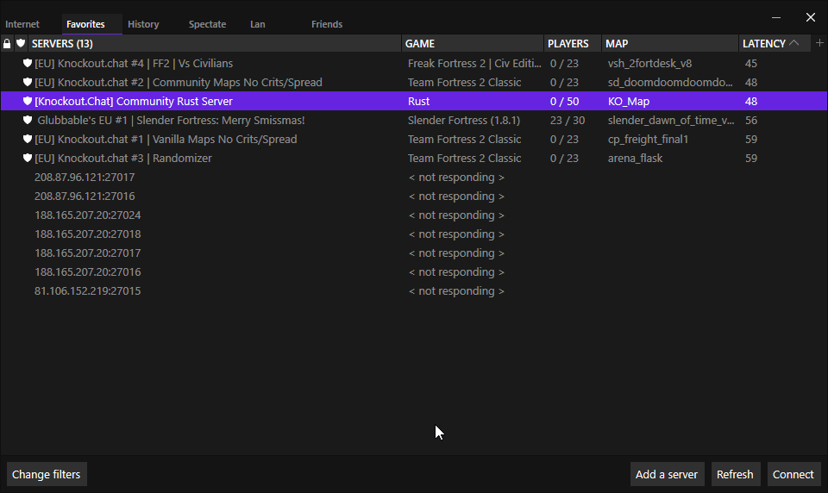The image size is (828, 493).
Task: Click shield icon on Knockout.chat #2 Community Maps row
Action: click(28, 83)
